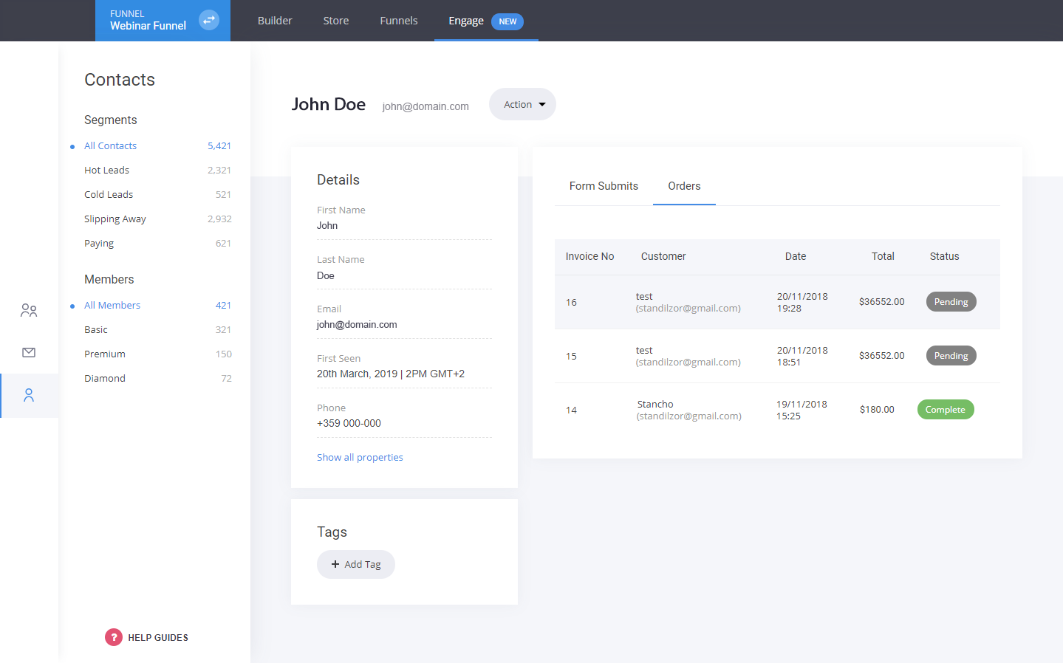This screenshot has width=1063, height=663.
Task: Select the Hot Leads segment
Action: [x=106, y=170]
